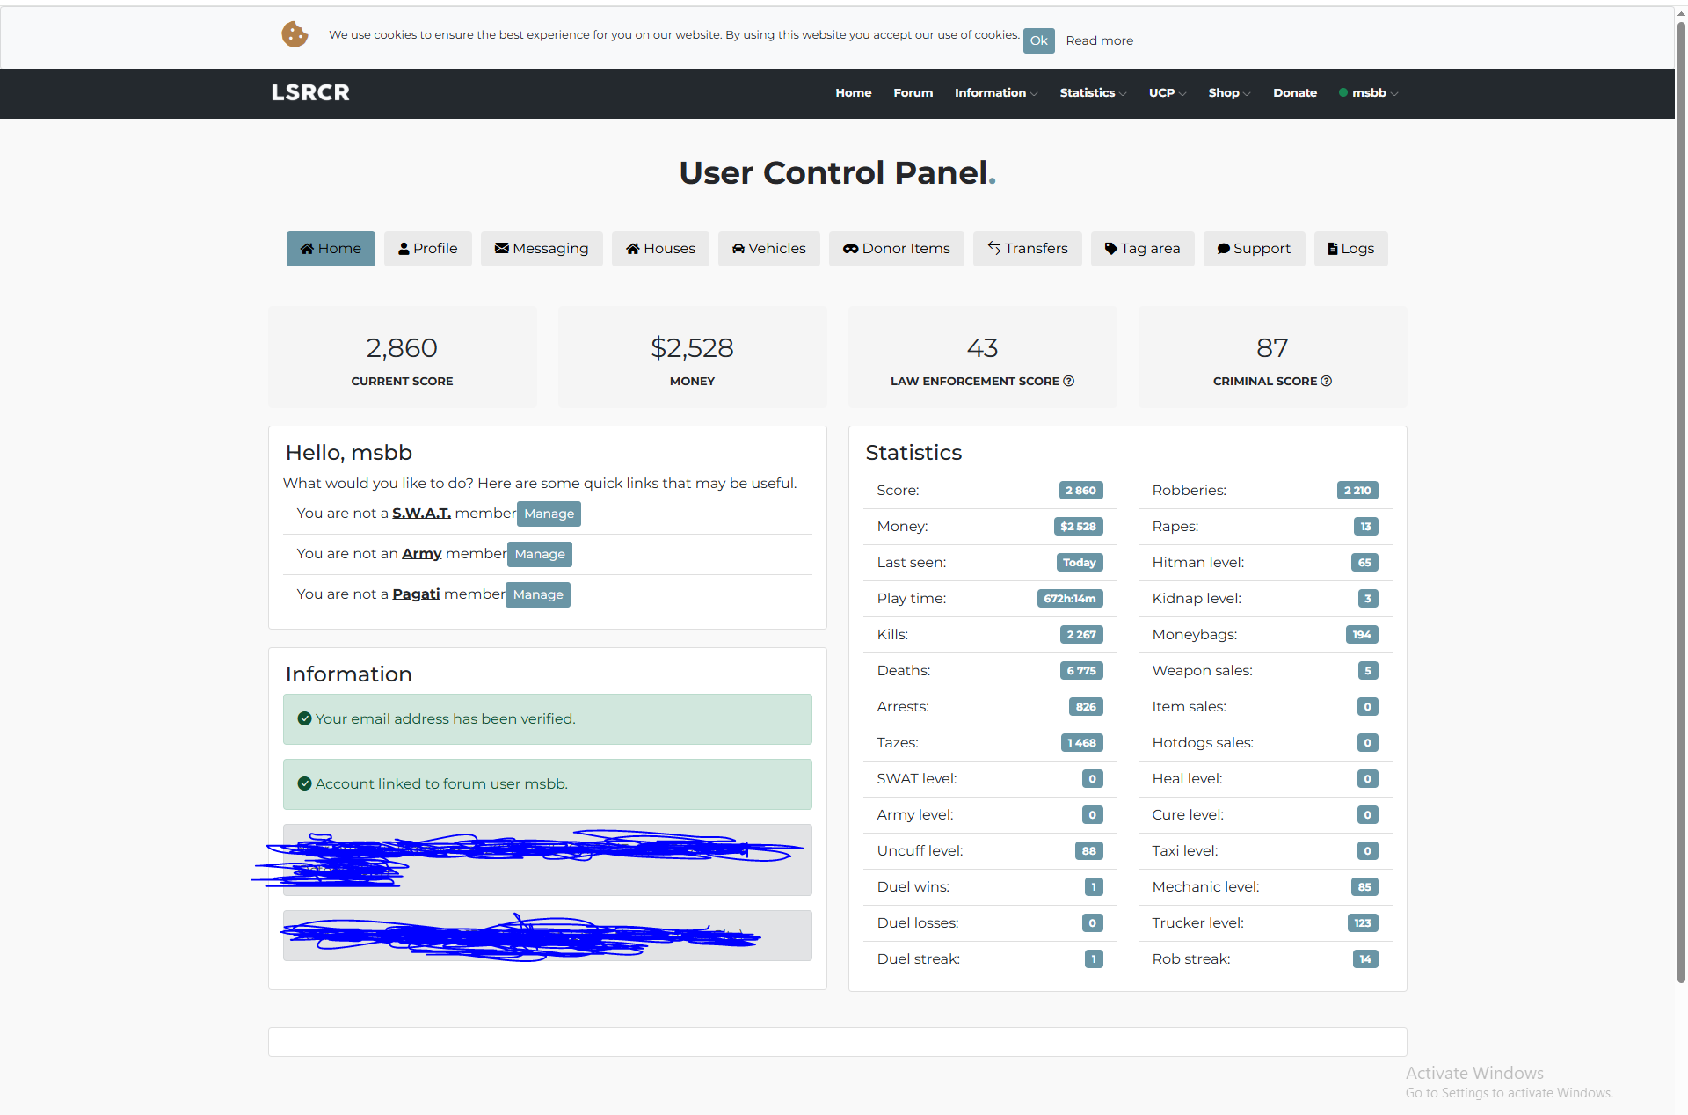The image size is (1688, 1115).
Task: Click the Last seen Today badge
Action: [x=1079, y=563]
